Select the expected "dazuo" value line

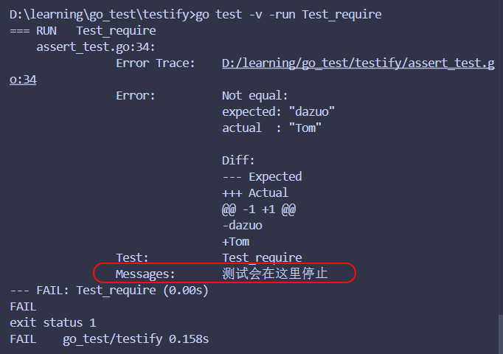click(x=279, y=112)
